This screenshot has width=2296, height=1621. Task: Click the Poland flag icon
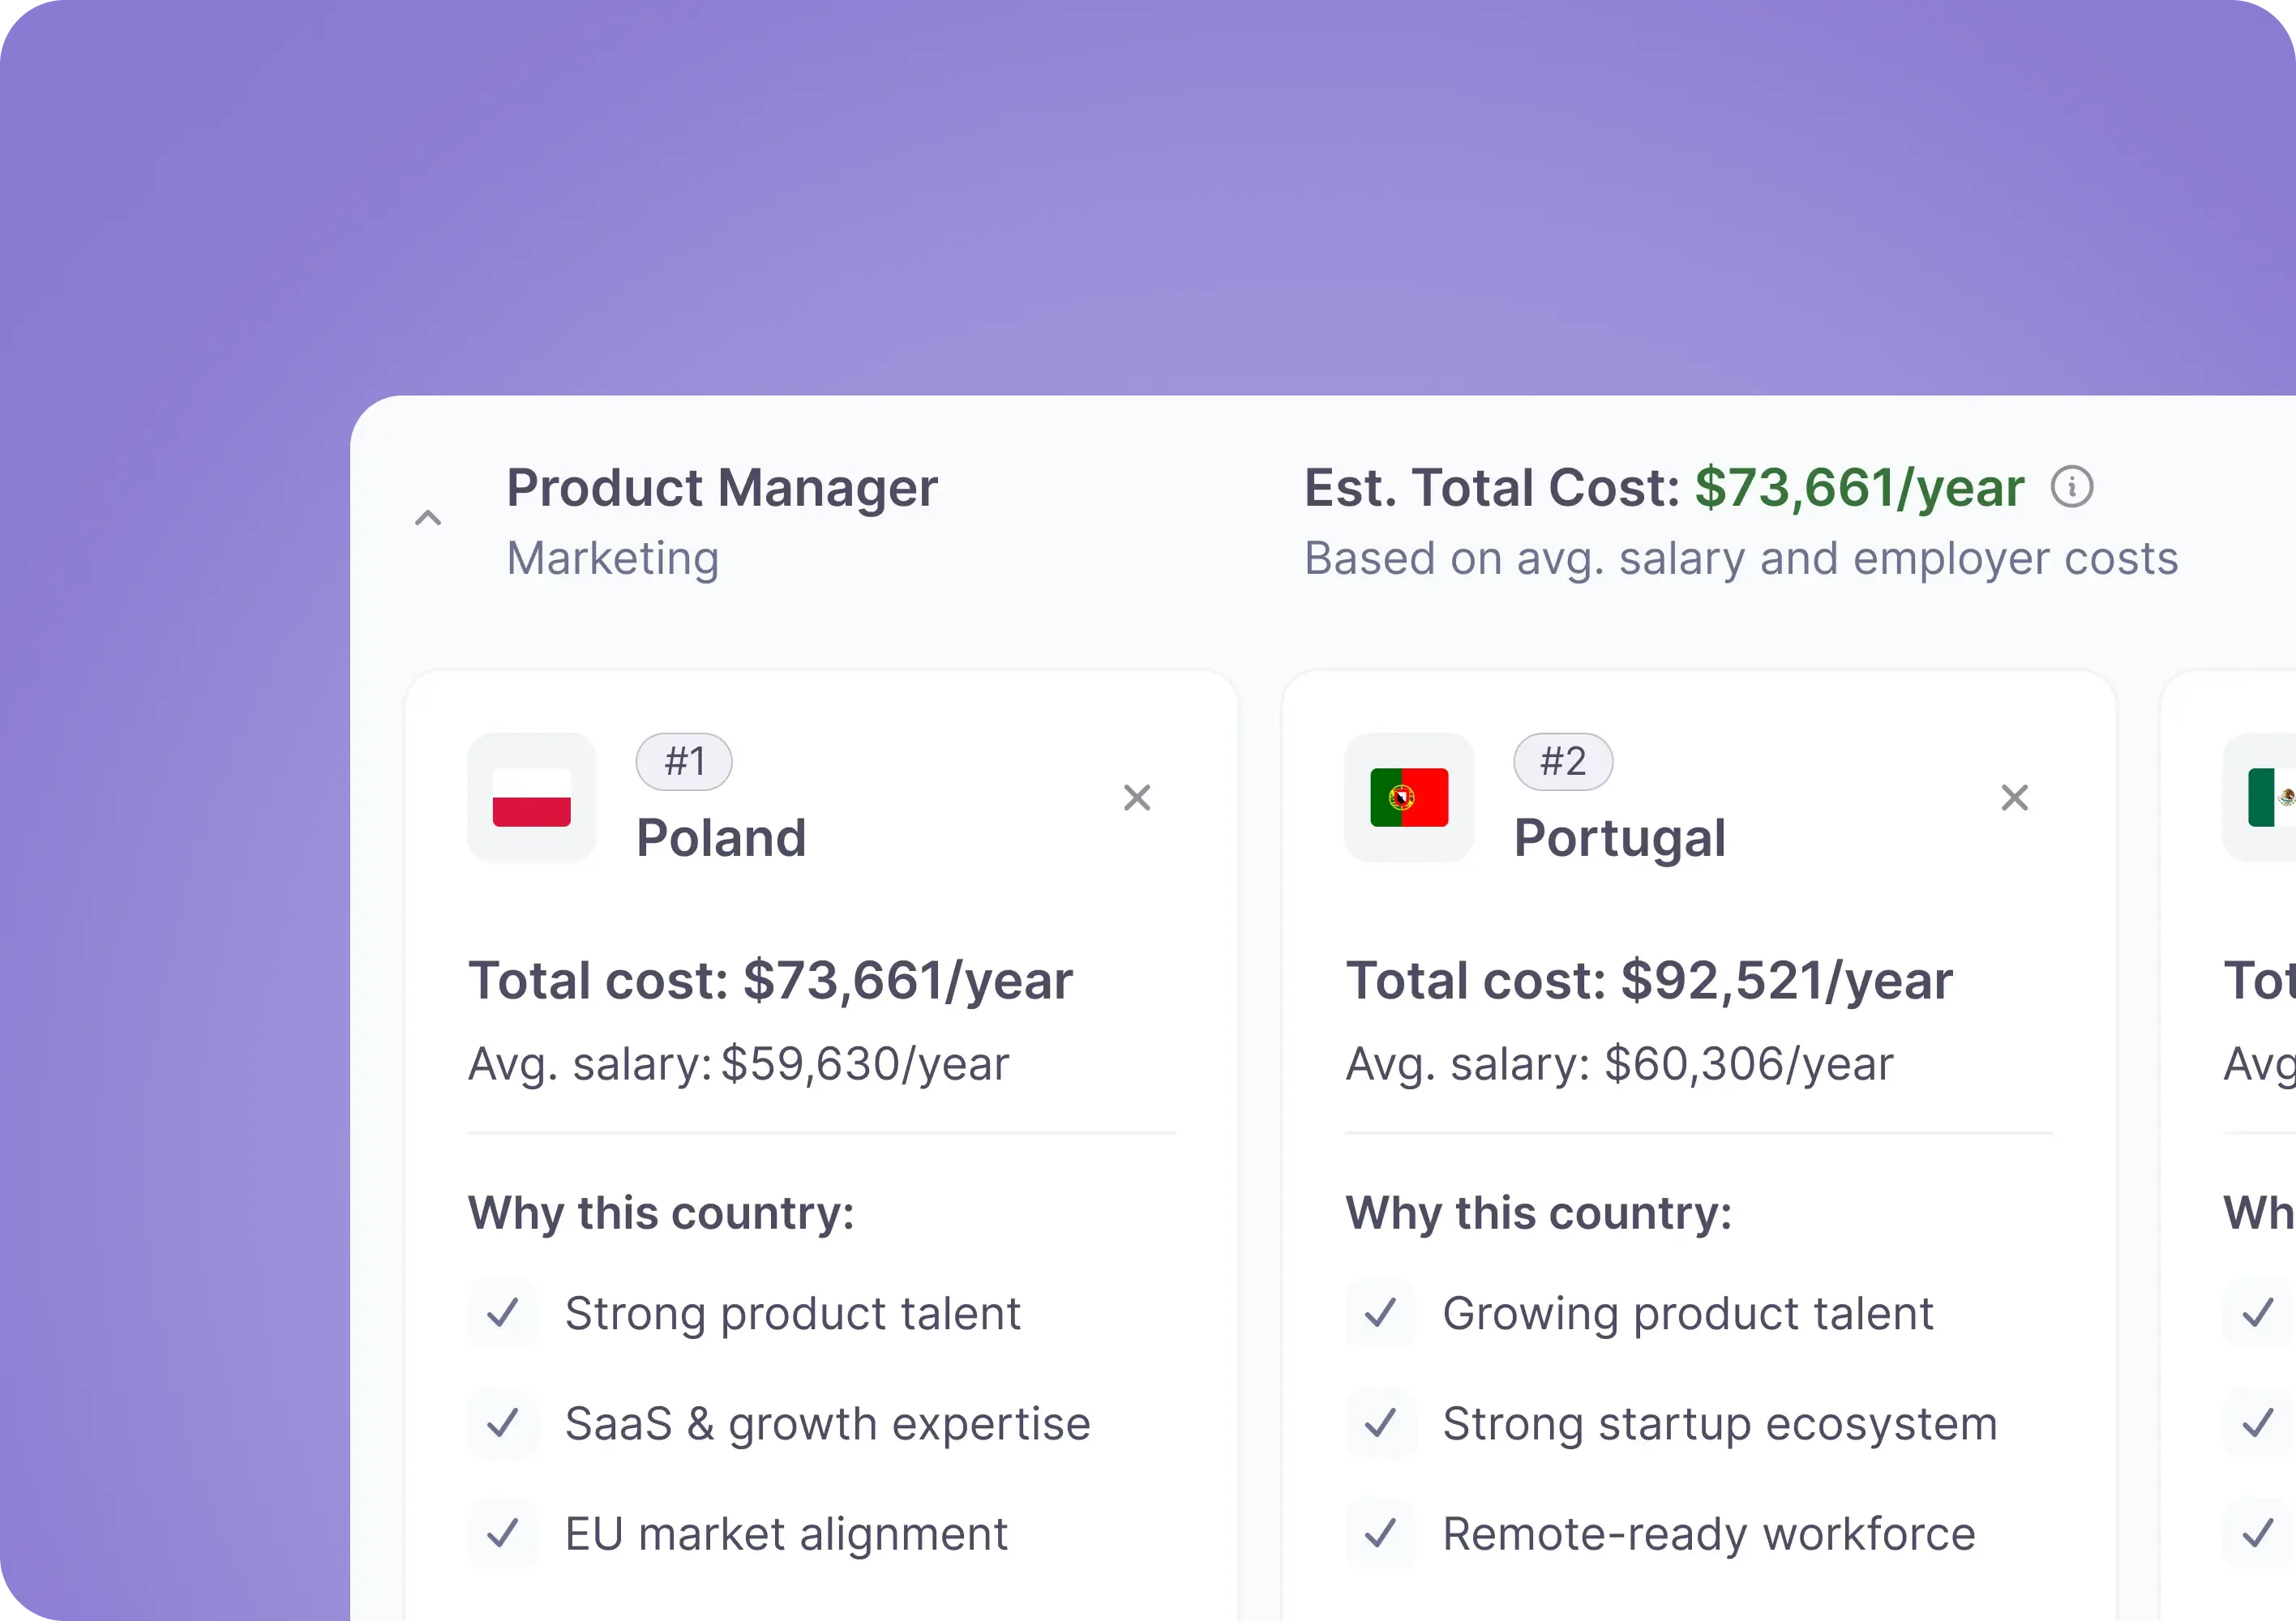point(532,798)
